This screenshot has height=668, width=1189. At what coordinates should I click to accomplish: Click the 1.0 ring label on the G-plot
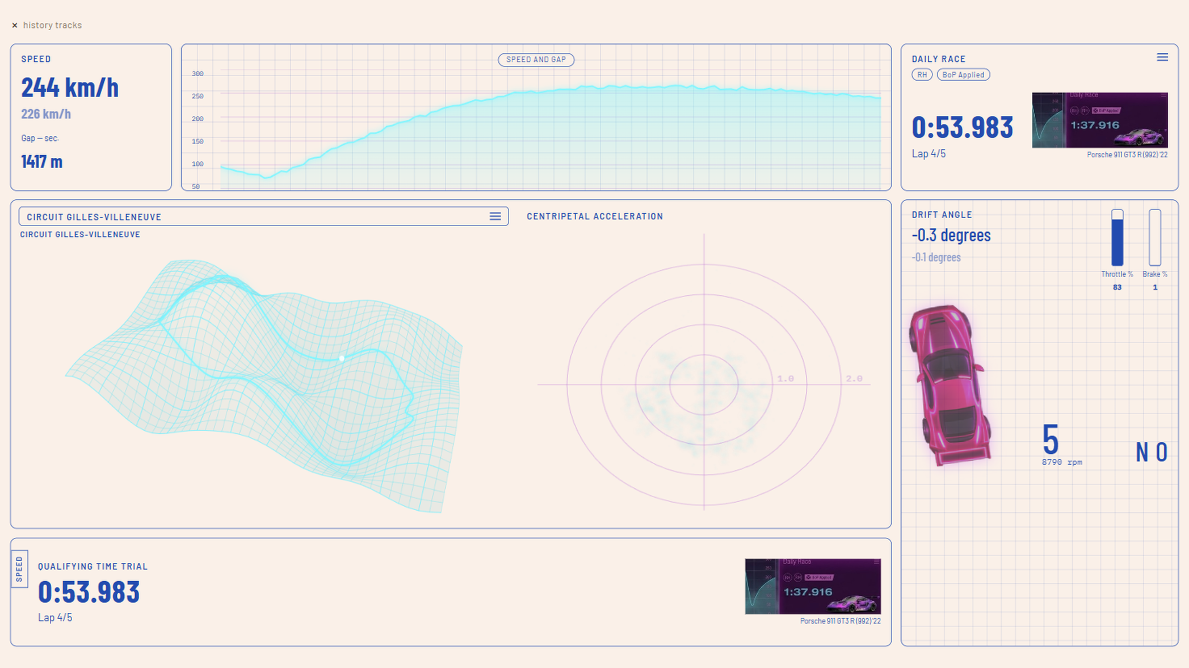785,378
